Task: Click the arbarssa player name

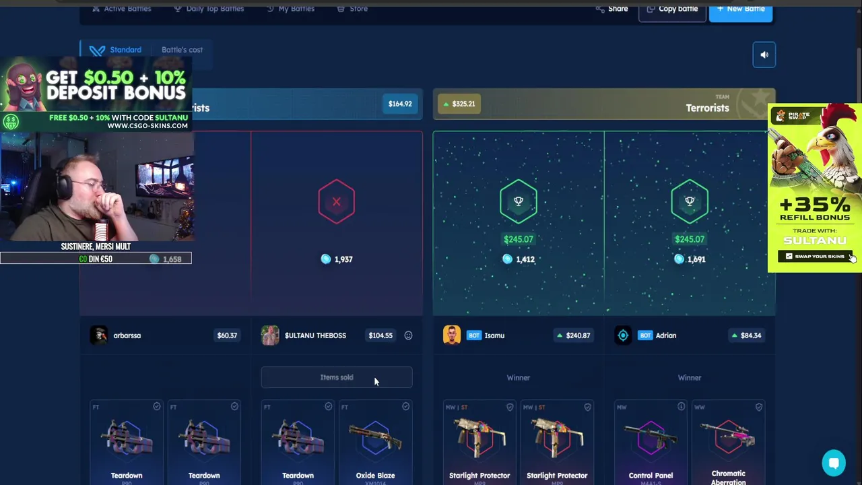Action: coord(127,335)
